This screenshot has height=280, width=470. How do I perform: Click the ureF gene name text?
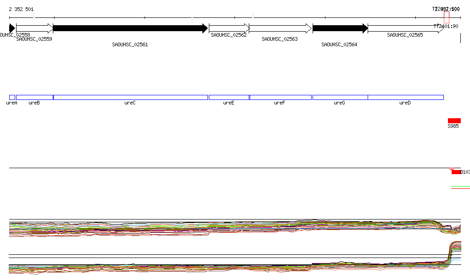(280, 103)
